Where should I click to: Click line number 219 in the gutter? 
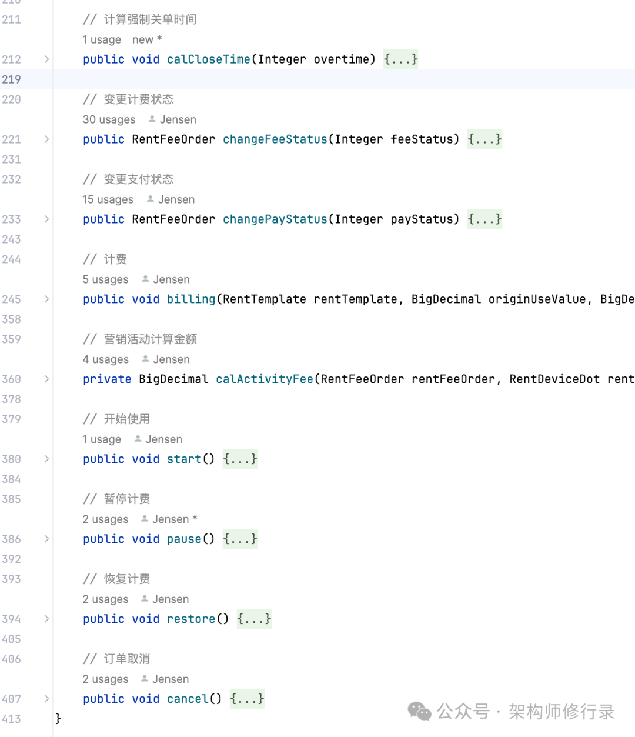click(x=11, y=79)
